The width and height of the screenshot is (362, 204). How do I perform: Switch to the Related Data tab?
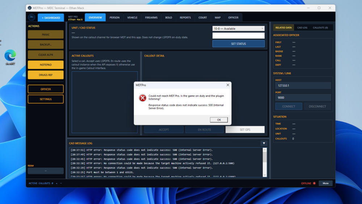tap(283, 28)
